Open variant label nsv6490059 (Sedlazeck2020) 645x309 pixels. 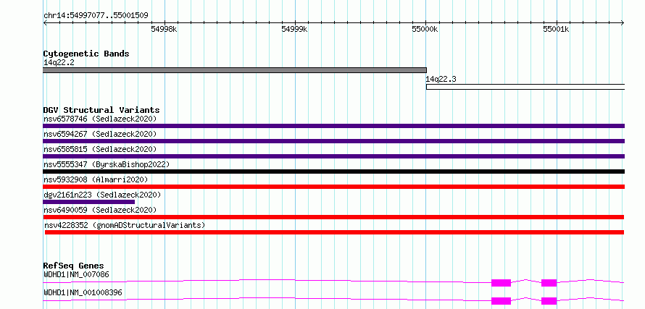pos(100,210)
